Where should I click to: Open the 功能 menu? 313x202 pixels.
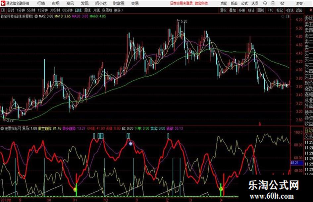tap(224, 3)
